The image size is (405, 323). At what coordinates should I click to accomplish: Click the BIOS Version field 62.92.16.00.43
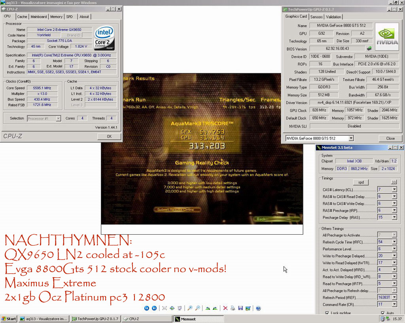[x=337, y=49]
